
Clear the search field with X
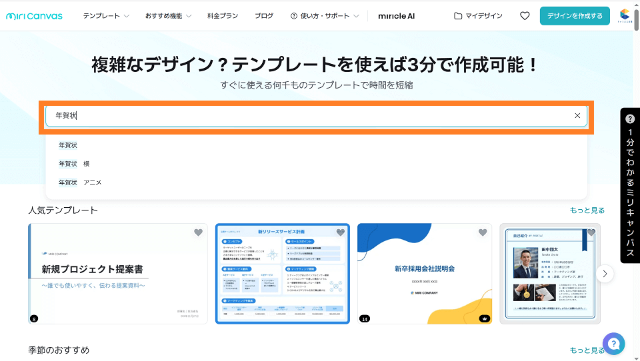(577, 116)
